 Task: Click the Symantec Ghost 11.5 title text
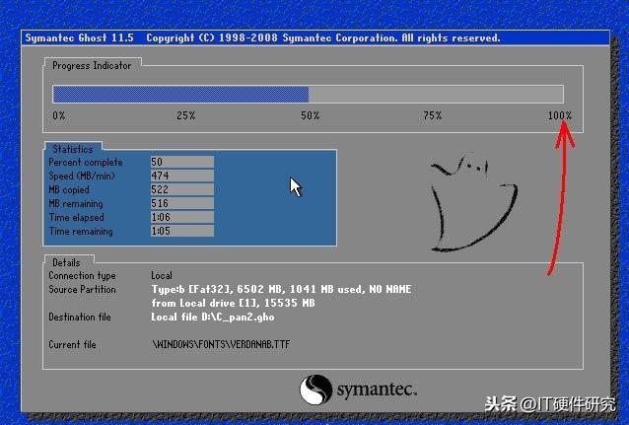pyautogui.click(x=80, y=38)
